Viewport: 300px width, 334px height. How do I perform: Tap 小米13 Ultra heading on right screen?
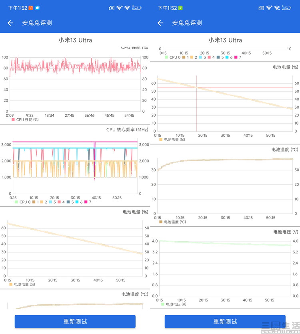(x=225, y=40)
